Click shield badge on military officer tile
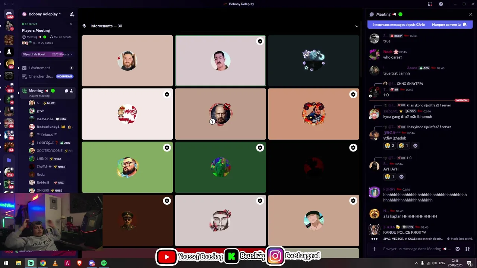 tap(167, 201)
